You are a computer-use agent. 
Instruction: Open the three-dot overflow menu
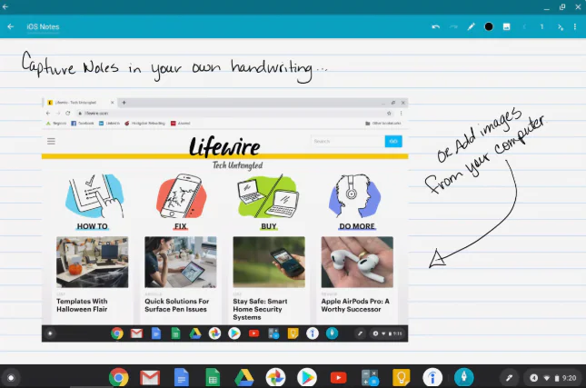pos(575,26)
